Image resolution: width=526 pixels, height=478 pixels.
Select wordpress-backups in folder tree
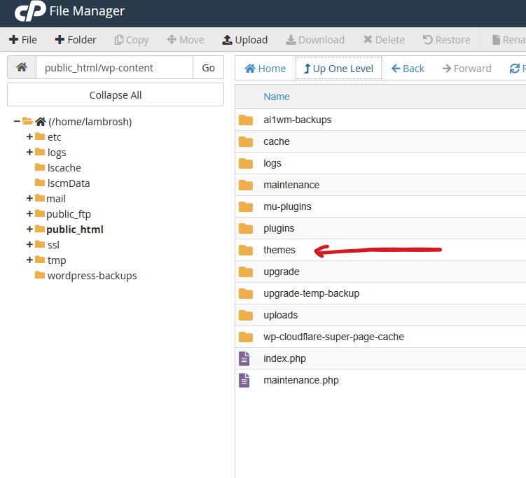[x=92, y=276]
